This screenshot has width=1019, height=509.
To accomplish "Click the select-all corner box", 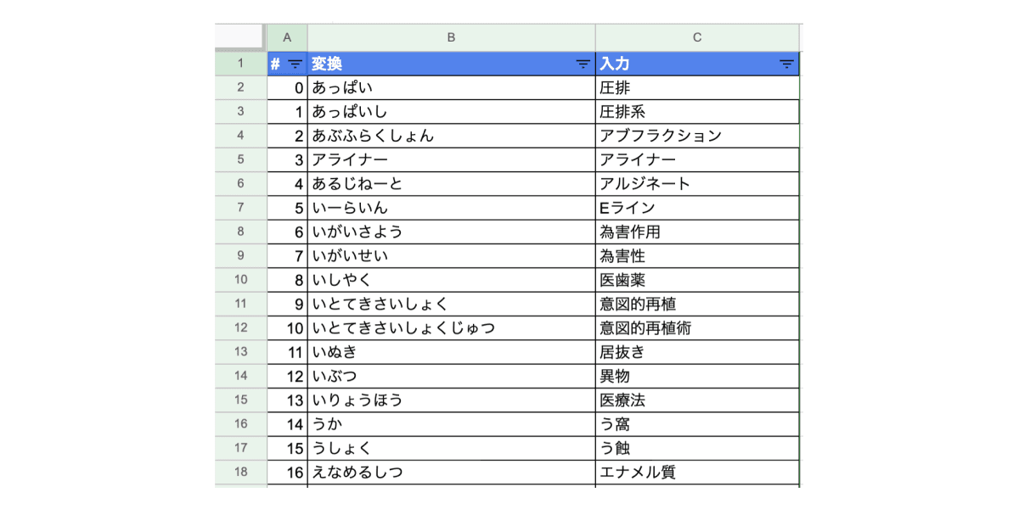I will point(240,37).
